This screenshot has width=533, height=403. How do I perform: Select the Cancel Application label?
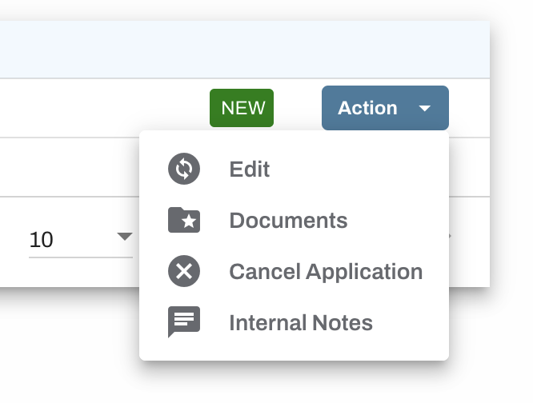pyautogui.click(x=326, y=272)
